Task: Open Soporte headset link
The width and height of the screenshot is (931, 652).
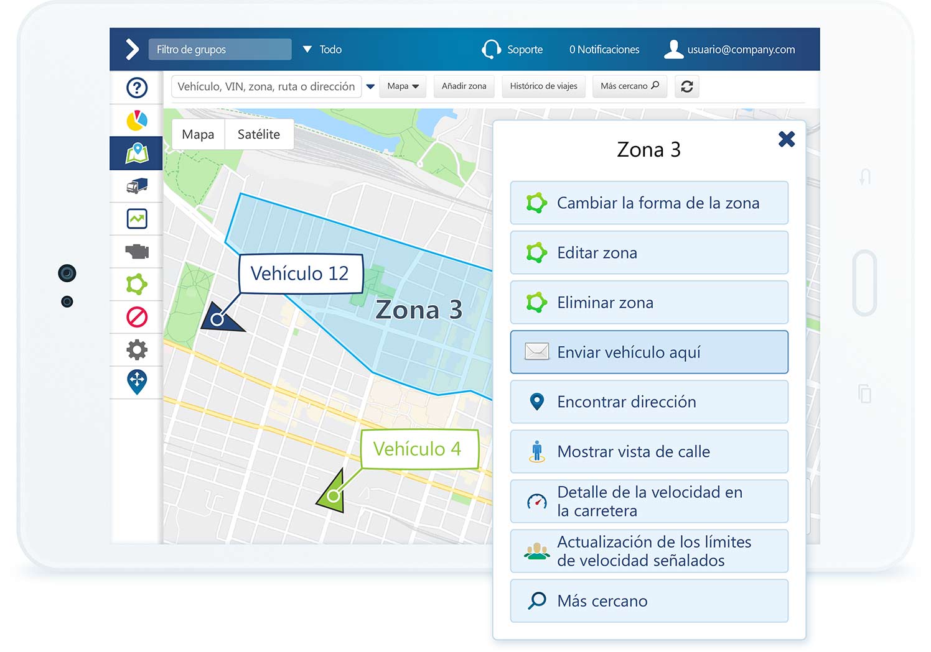Action: coord(512,49)
